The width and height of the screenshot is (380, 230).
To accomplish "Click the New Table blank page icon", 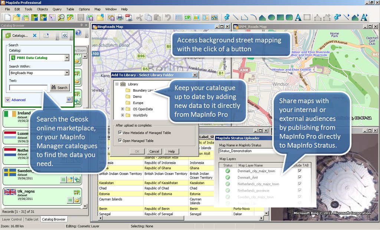I will (8, 17).
